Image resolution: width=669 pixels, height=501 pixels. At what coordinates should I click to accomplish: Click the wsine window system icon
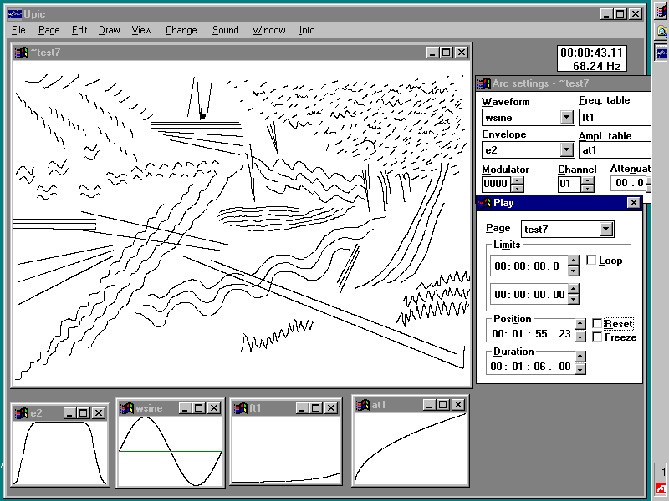127,408
